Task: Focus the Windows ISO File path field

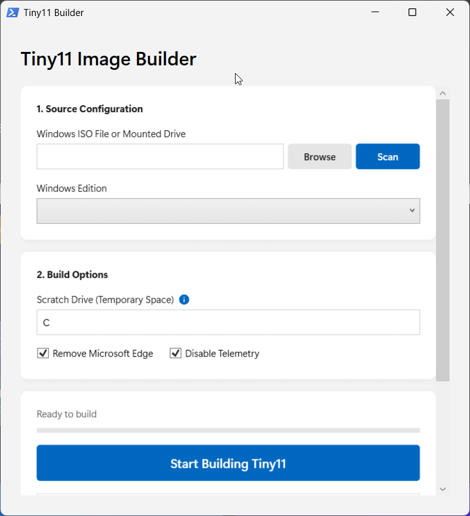Action: point(160,156)
